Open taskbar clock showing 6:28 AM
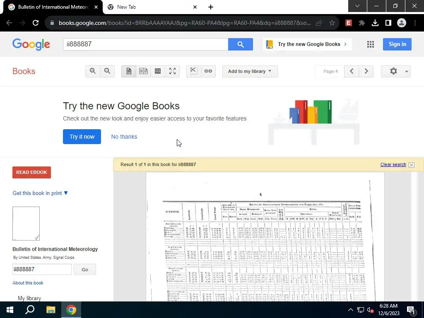 coord(388,310)
